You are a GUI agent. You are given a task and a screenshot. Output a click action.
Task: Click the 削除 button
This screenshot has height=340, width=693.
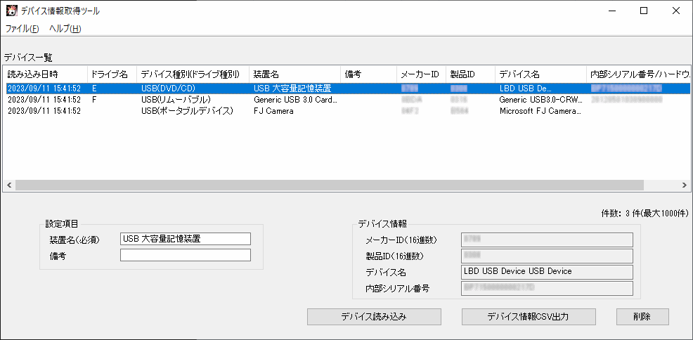coord(642,317)
